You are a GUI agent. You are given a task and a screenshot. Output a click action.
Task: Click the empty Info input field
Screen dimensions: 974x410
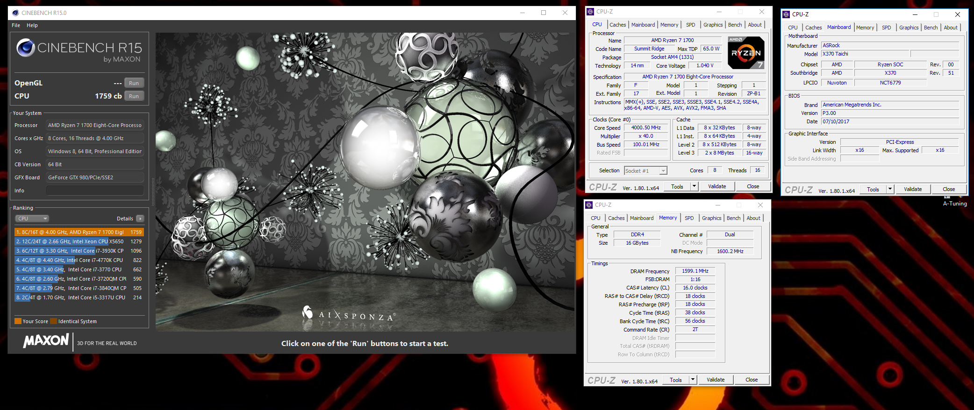click(x=95, y=191)
